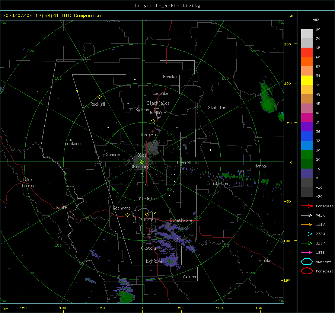
Task: Click the Banff town label
Action: 61,207
